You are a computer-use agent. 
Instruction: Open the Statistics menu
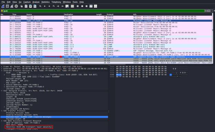coord(45,2)
